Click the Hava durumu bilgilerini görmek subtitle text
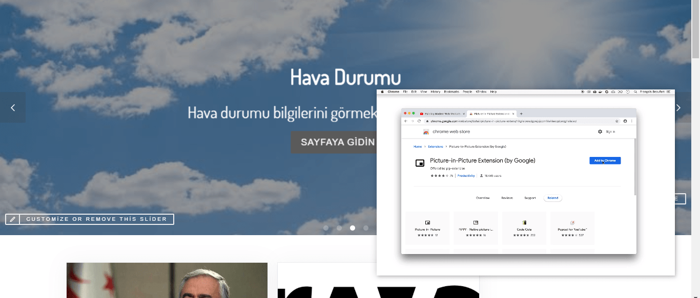 (282, 112)
